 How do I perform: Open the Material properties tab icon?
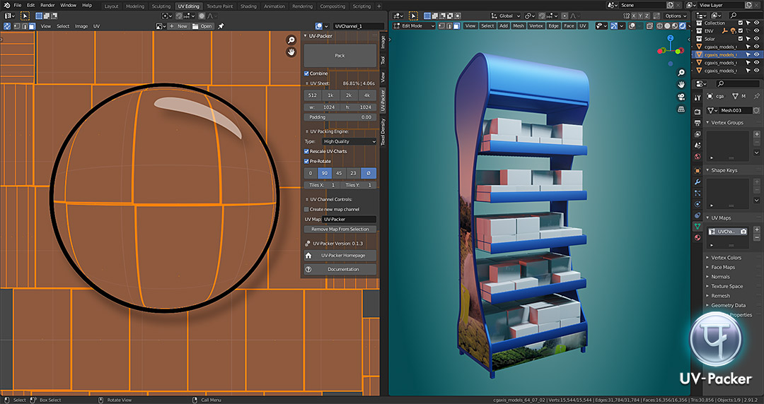tap(698, 237)
